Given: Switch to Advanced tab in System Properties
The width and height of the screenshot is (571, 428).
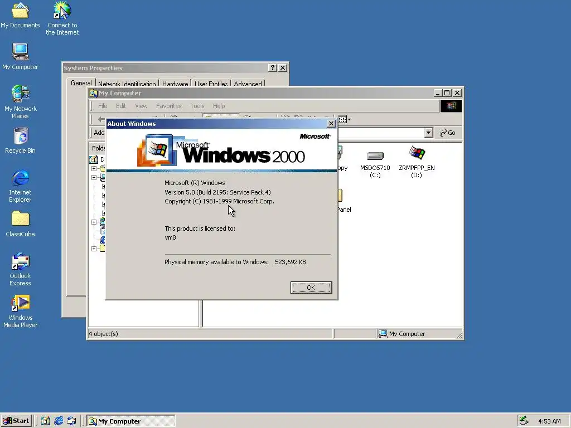Looking at the screenshot, I should [248, 84].
